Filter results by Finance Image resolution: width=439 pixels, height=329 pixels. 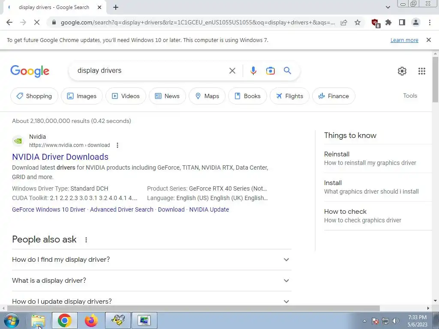pyautogui.click(x=334, y=96)
